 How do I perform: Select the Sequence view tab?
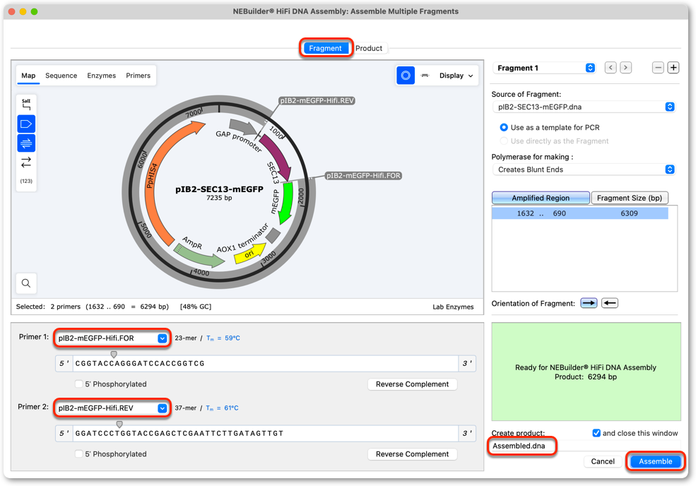(x=61, y=76)
